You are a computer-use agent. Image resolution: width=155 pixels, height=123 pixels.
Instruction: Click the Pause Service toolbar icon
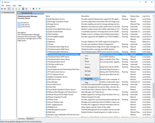tap(36, 9)
